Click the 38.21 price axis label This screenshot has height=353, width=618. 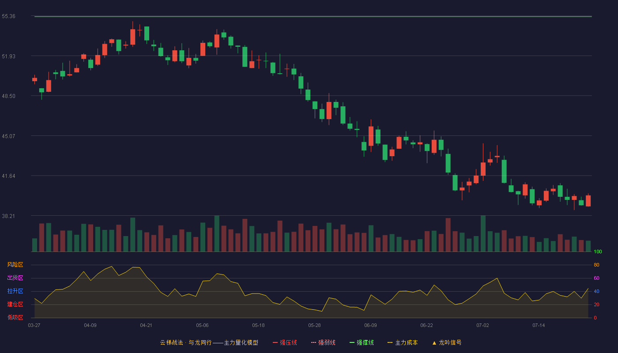(x=9, y=216)
